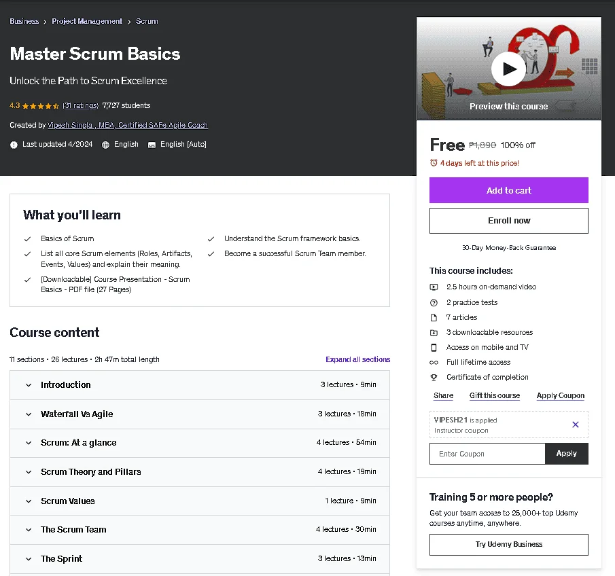Click the 100% off text
This screenshot has height=576, width=615.
(x=518, y=145)
